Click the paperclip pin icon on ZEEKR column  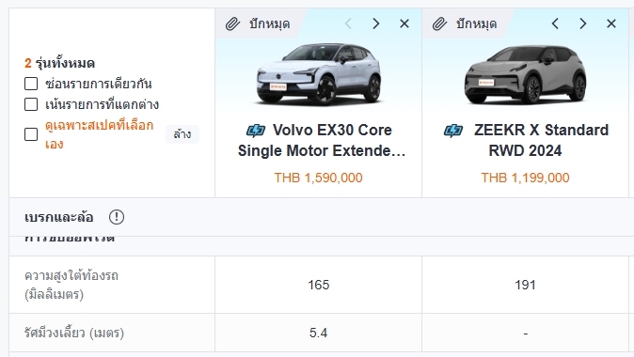440,23
